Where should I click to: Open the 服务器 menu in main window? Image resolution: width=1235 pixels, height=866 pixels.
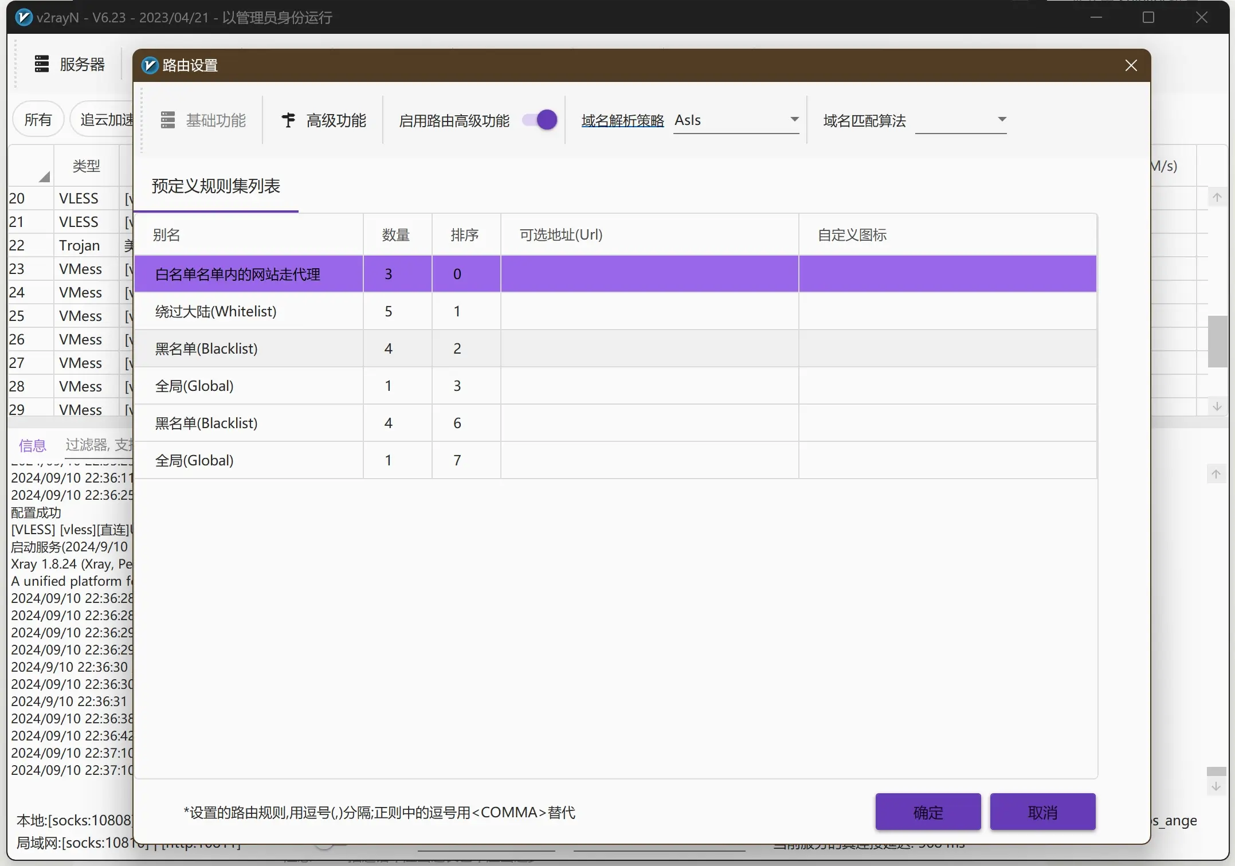[70, 64]
